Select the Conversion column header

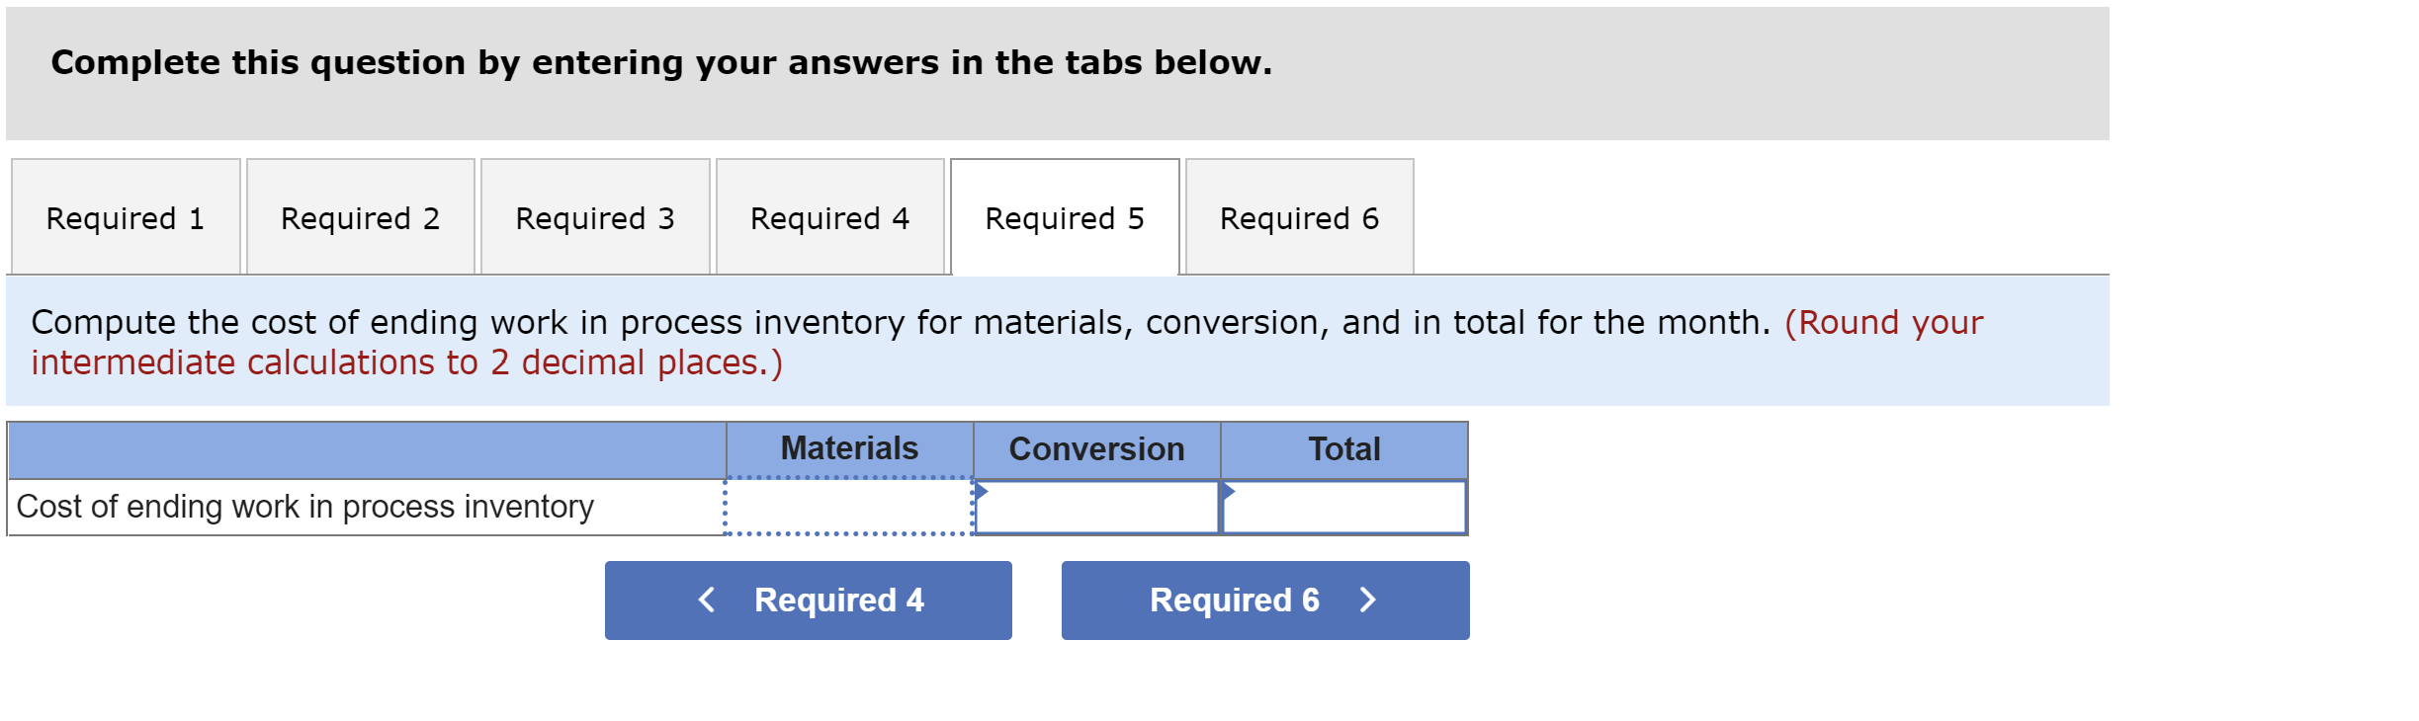coord(1096,447)
